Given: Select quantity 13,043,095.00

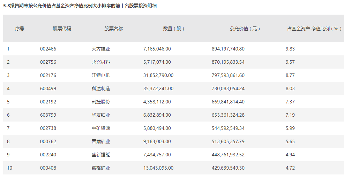Looking at the screenshot, I should pos(158,168).
